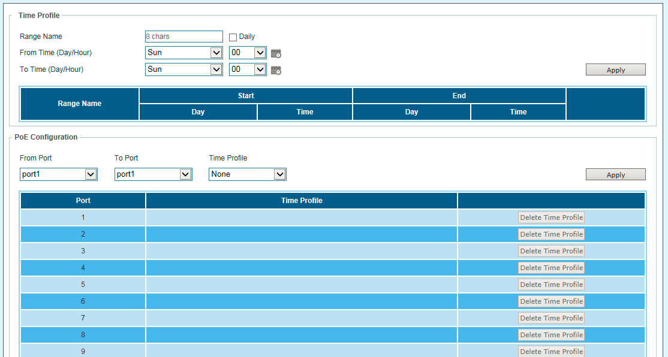Screen dimensions: 668x357
Task: Delete Time Profile for port 4
Action: click(551, 268)
